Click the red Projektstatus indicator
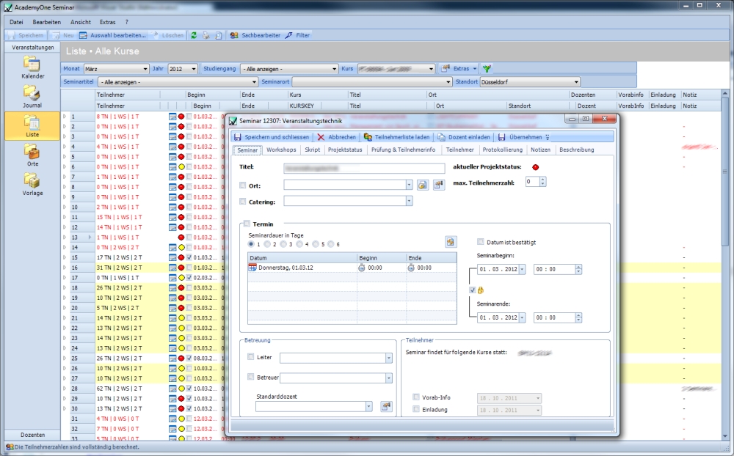This screenshot has width=734, height=456. click(x=535, y=168)
